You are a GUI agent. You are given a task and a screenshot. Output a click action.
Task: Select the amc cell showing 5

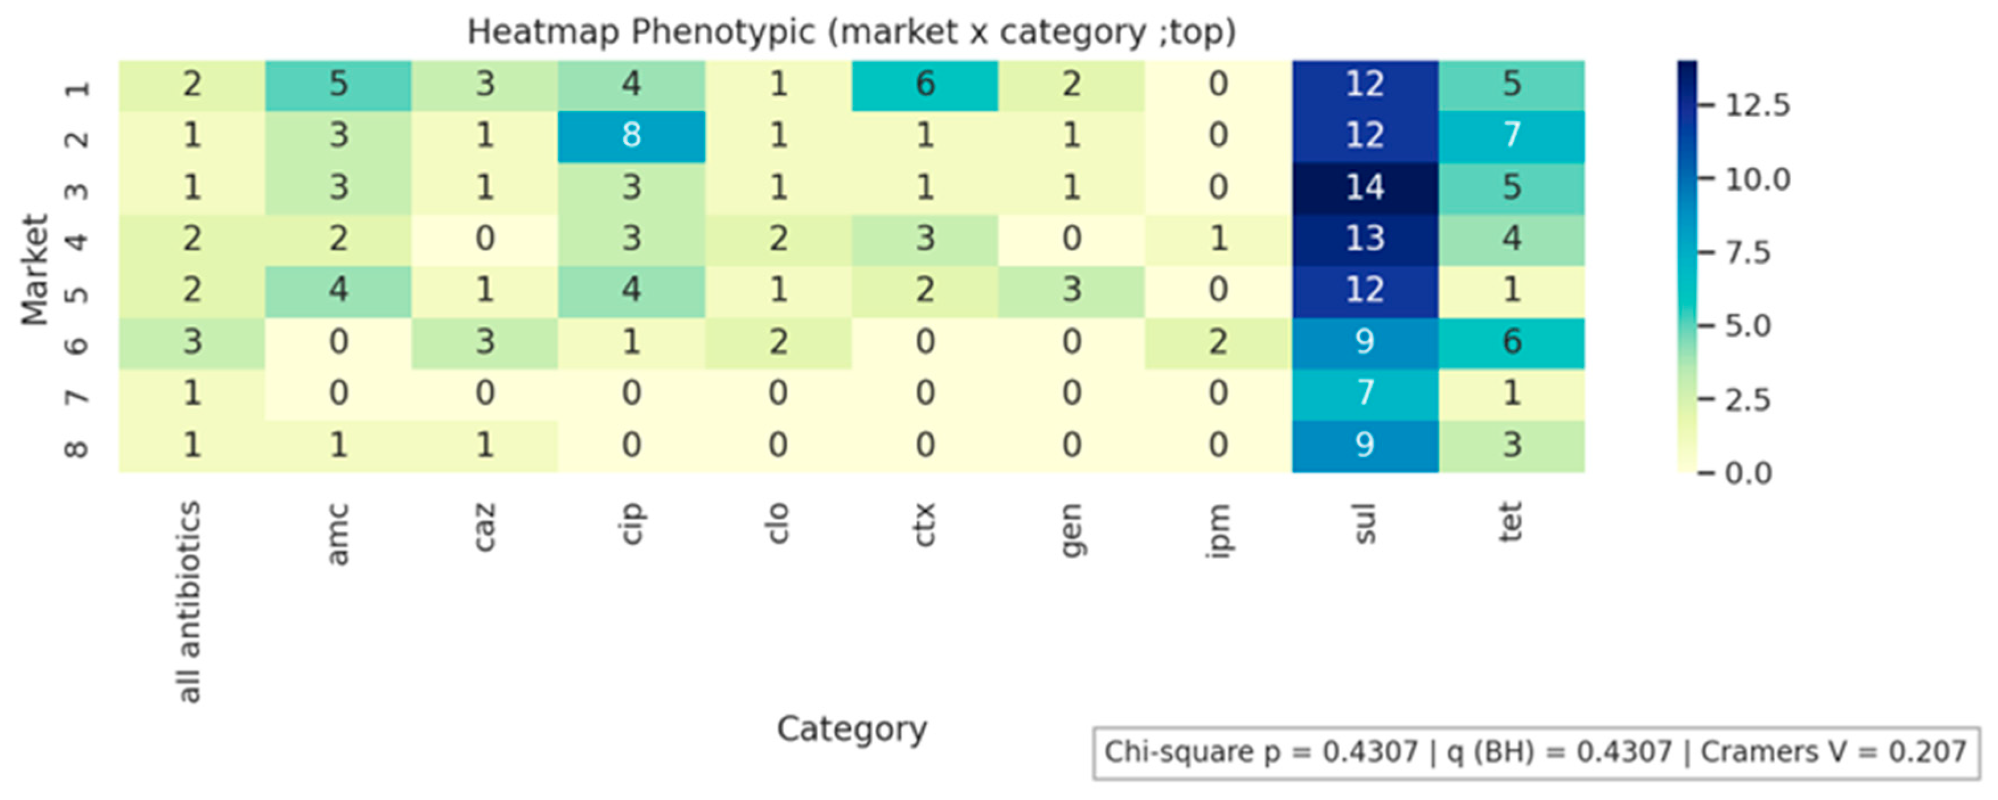pyautogui.click(x=338, y=84)
